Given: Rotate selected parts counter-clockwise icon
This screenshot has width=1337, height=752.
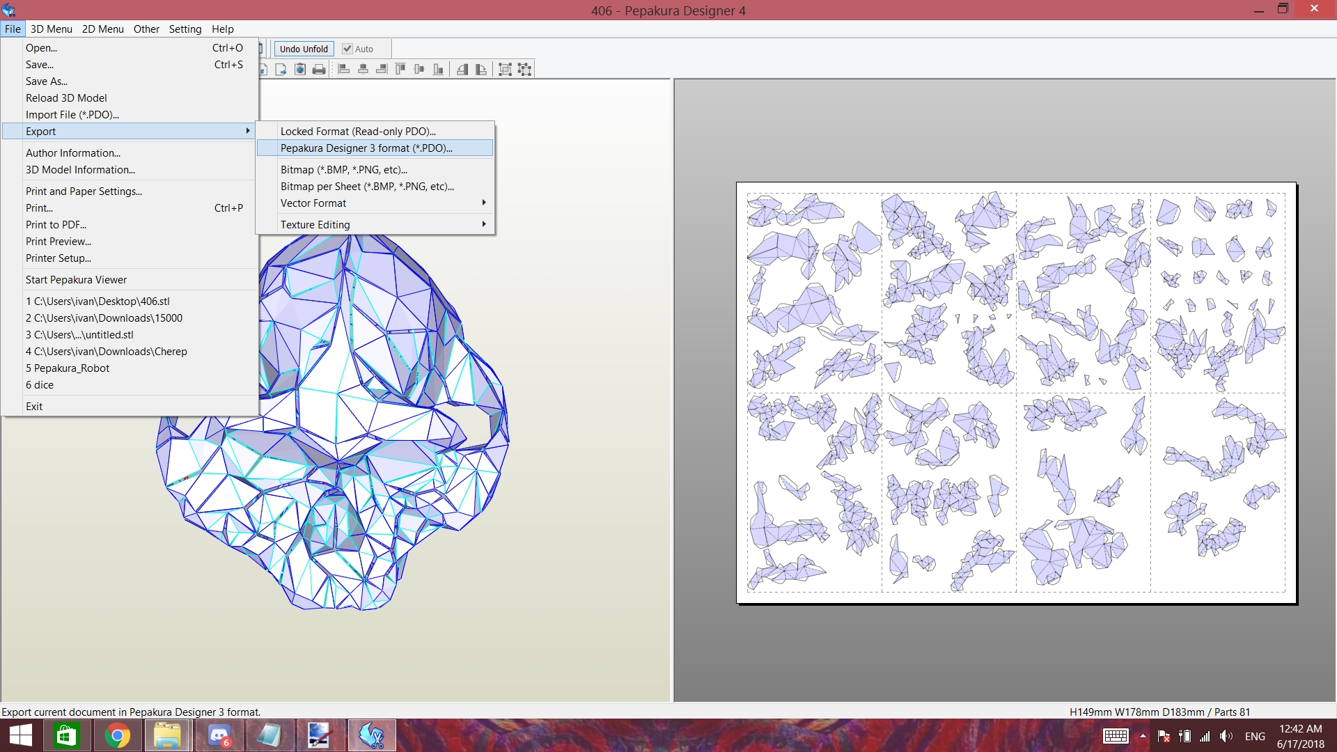Looking at the screenshot, I should (462, 69).
